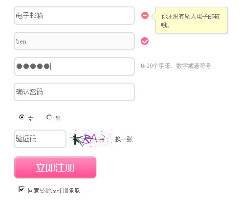Click the pink checkmark validation icon
Image resolution: width=241 pixels, height=200 pixels.
pyautogui.click(x=145, y=41)
